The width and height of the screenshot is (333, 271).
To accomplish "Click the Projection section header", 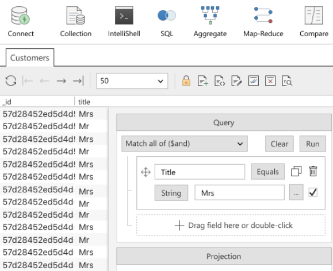I will pos(224,256).
